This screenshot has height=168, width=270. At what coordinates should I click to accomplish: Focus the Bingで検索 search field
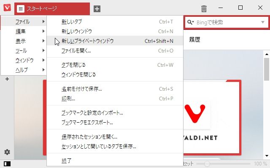pyautogui.click(x=227, y=22)
